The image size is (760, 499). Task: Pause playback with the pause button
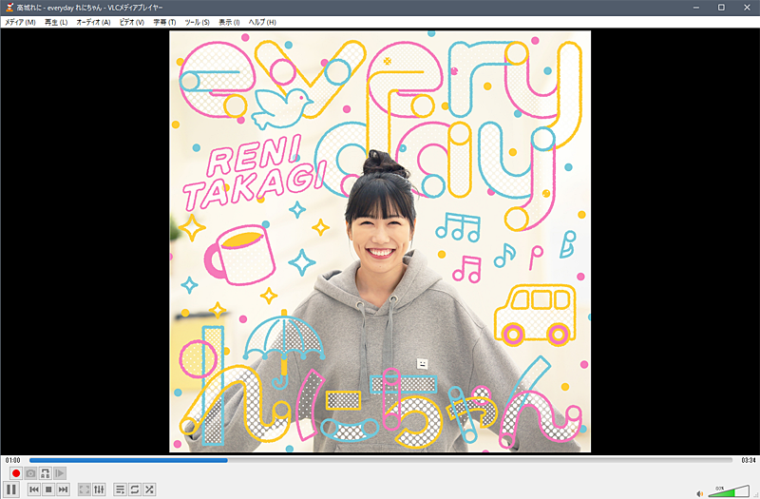(x=11, y=489)
